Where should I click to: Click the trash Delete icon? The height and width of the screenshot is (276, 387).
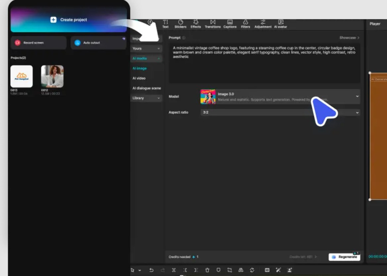[x=207, y=270]
